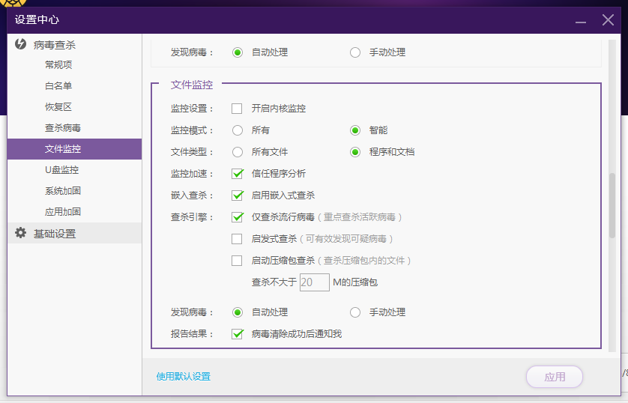Click the compressed file size input field
The image size is (628, 403).
pos(314,282)
